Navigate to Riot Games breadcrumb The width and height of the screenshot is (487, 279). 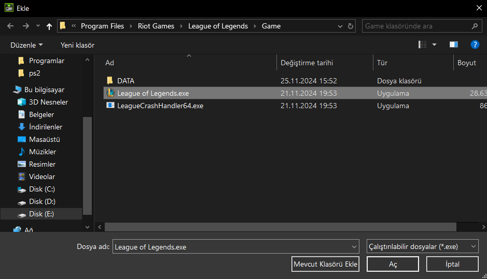coord(156,26)
